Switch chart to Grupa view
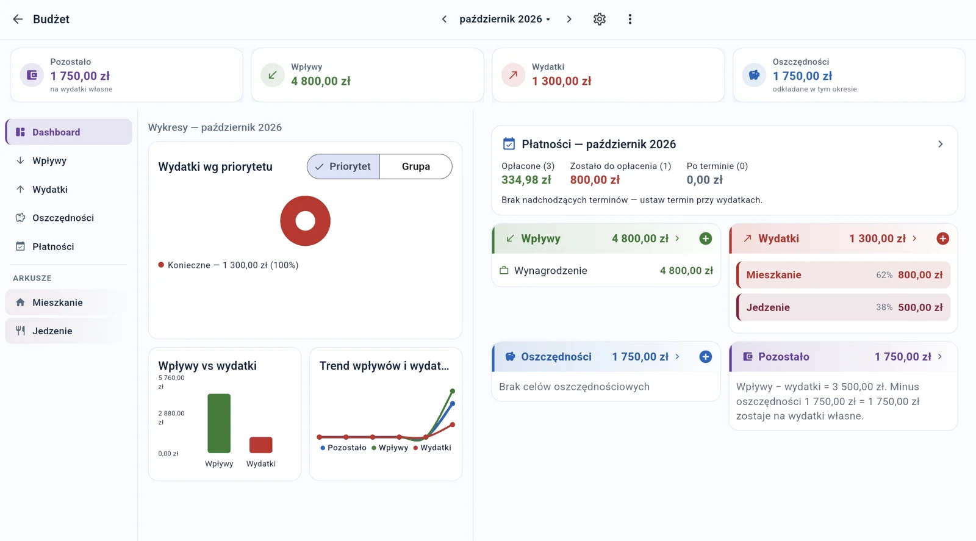This screenshot has height=541, width=976. click(x=416, y=167)
